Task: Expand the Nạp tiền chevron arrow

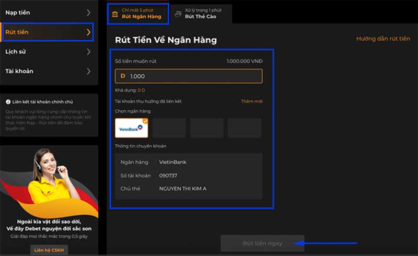Action: 88,13
